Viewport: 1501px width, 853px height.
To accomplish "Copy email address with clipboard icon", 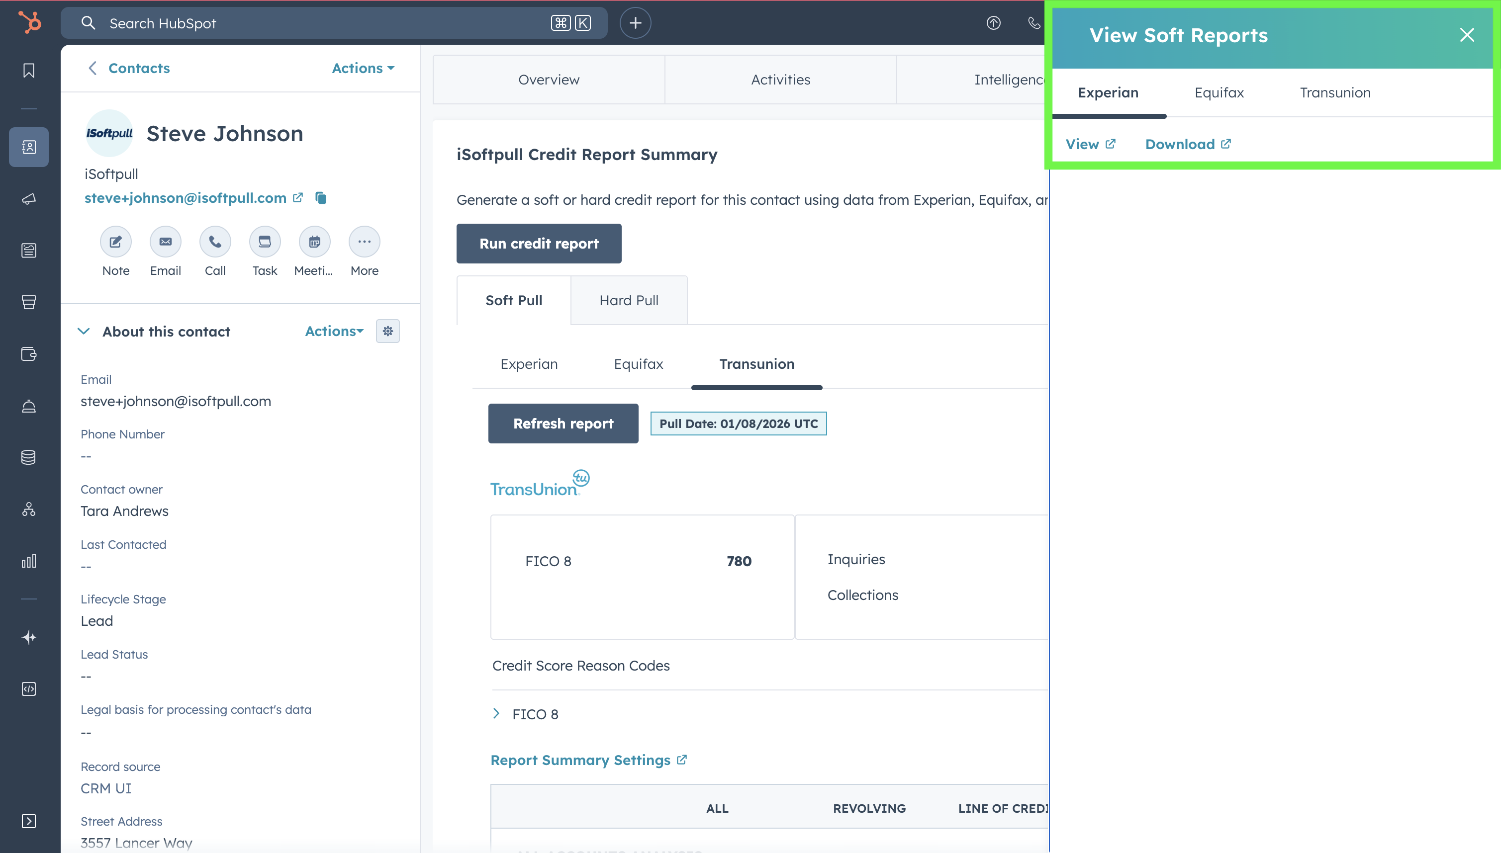I will pos(321,198).
